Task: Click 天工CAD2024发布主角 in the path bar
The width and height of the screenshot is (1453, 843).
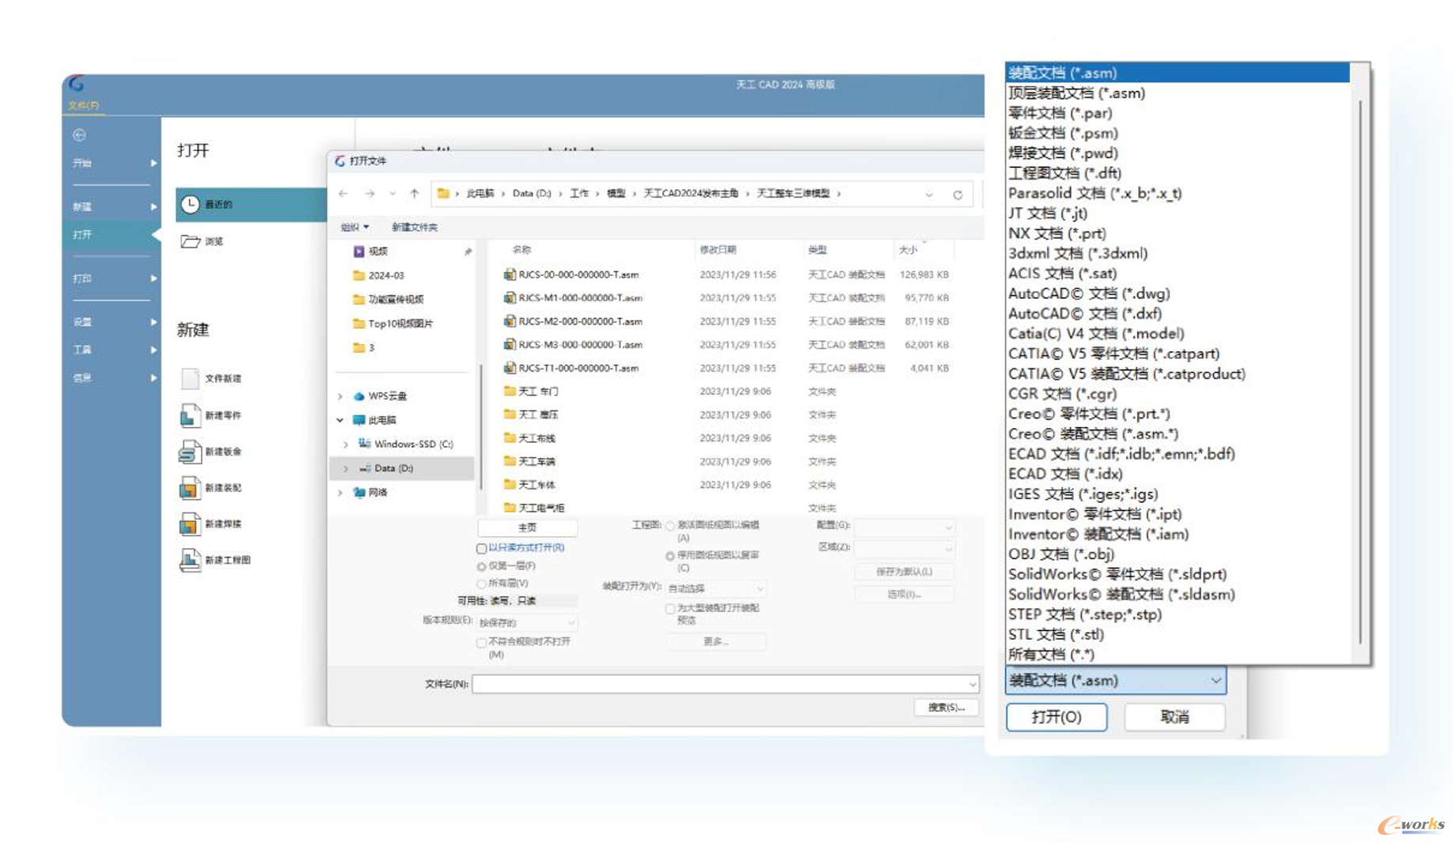Action: (x=691, y=194)
